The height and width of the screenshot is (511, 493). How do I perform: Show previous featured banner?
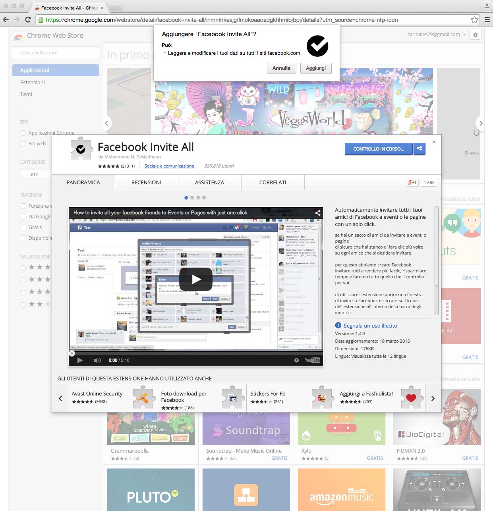point(106,123)
